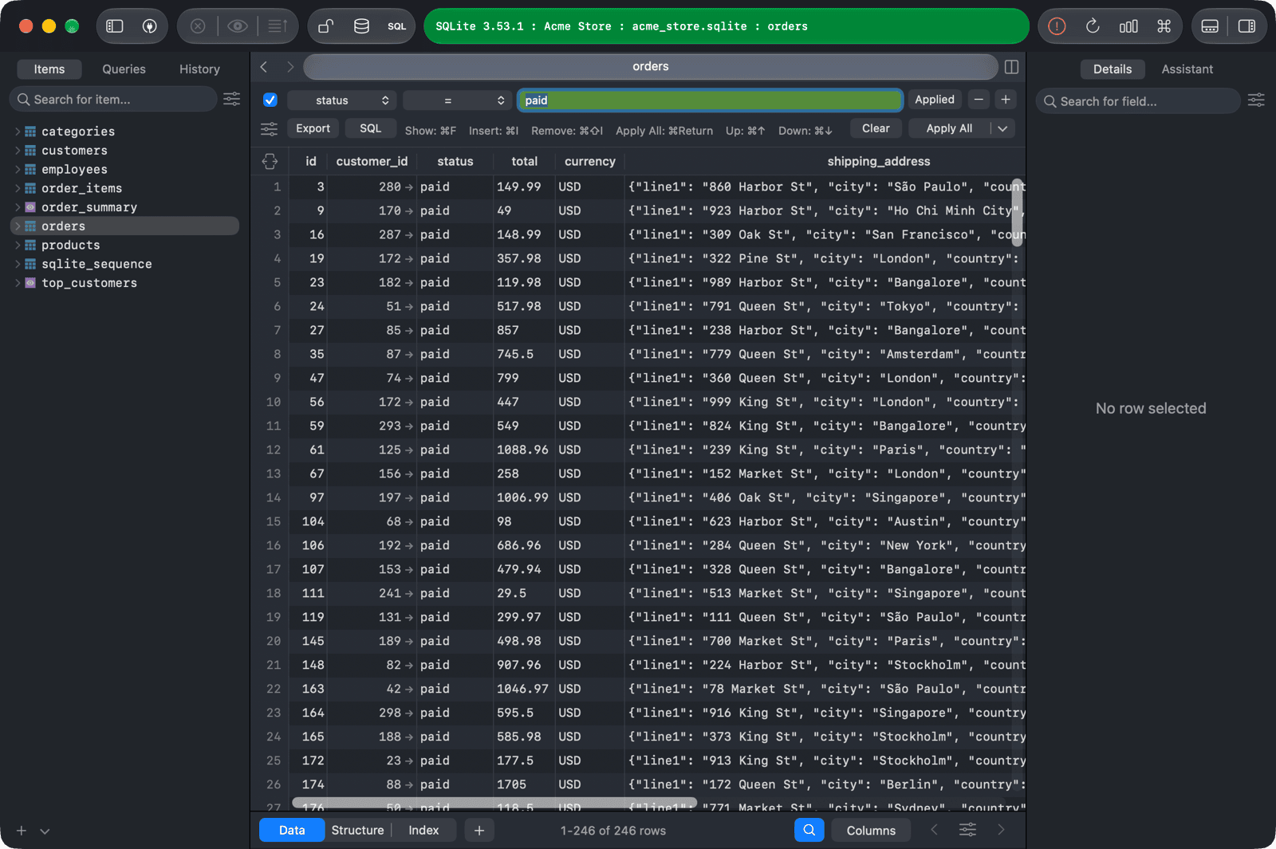Image resolution: width=1276 pixels, height=849 pixels.
Task: Open filter settings sliders icon beside Export
Action: [270, 128]
